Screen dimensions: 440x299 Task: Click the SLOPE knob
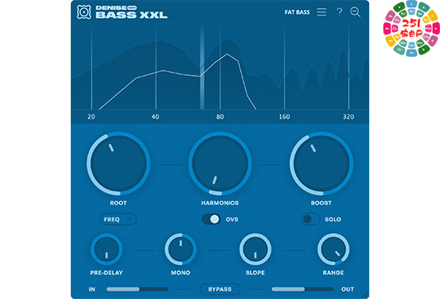(255, 250)
